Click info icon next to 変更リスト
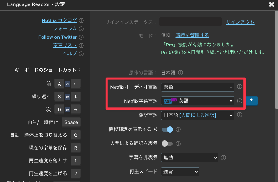The height and width of the screenshot is (182, 278). pos(81,45)
